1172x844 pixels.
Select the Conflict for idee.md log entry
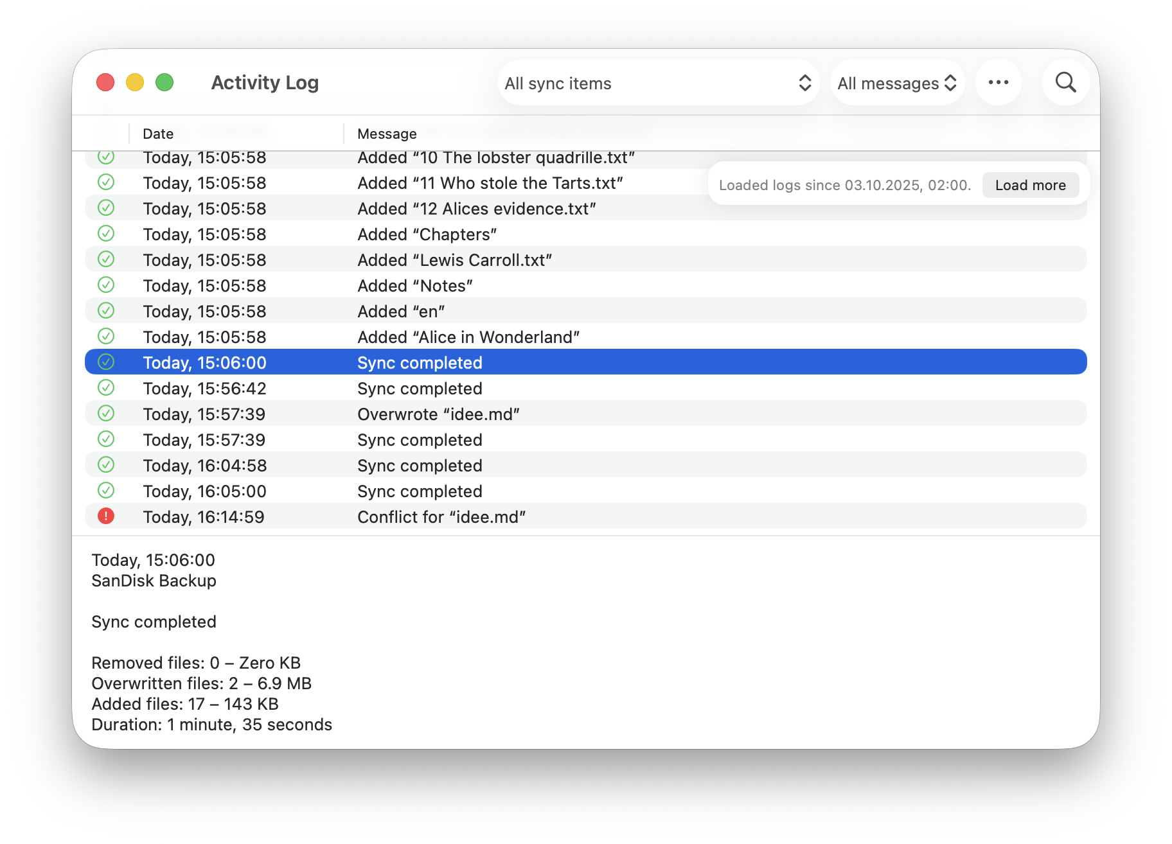(x=441, y=517)
